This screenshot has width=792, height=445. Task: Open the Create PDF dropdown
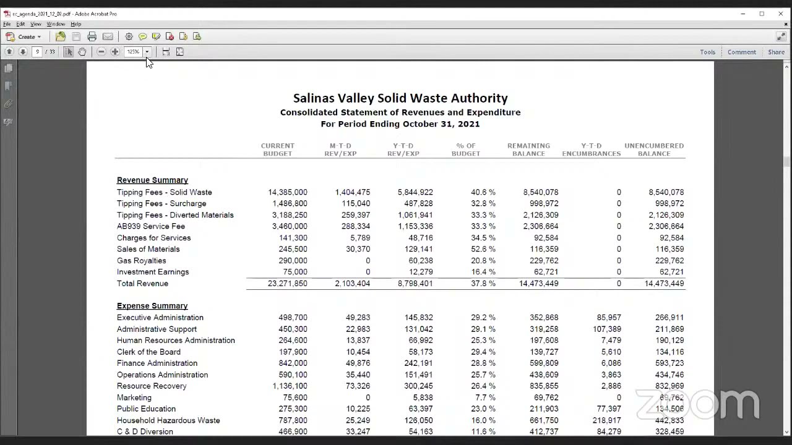click(24, 36)
